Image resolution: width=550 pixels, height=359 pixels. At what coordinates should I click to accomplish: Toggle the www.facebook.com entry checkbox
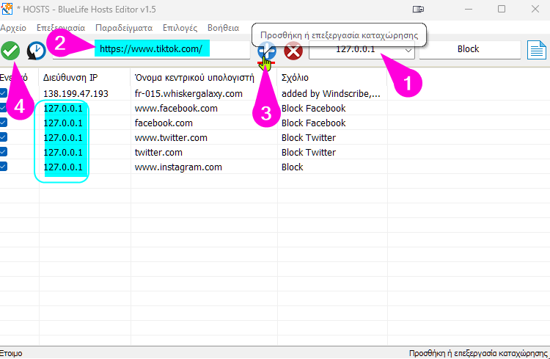click(x=4, y=108)
